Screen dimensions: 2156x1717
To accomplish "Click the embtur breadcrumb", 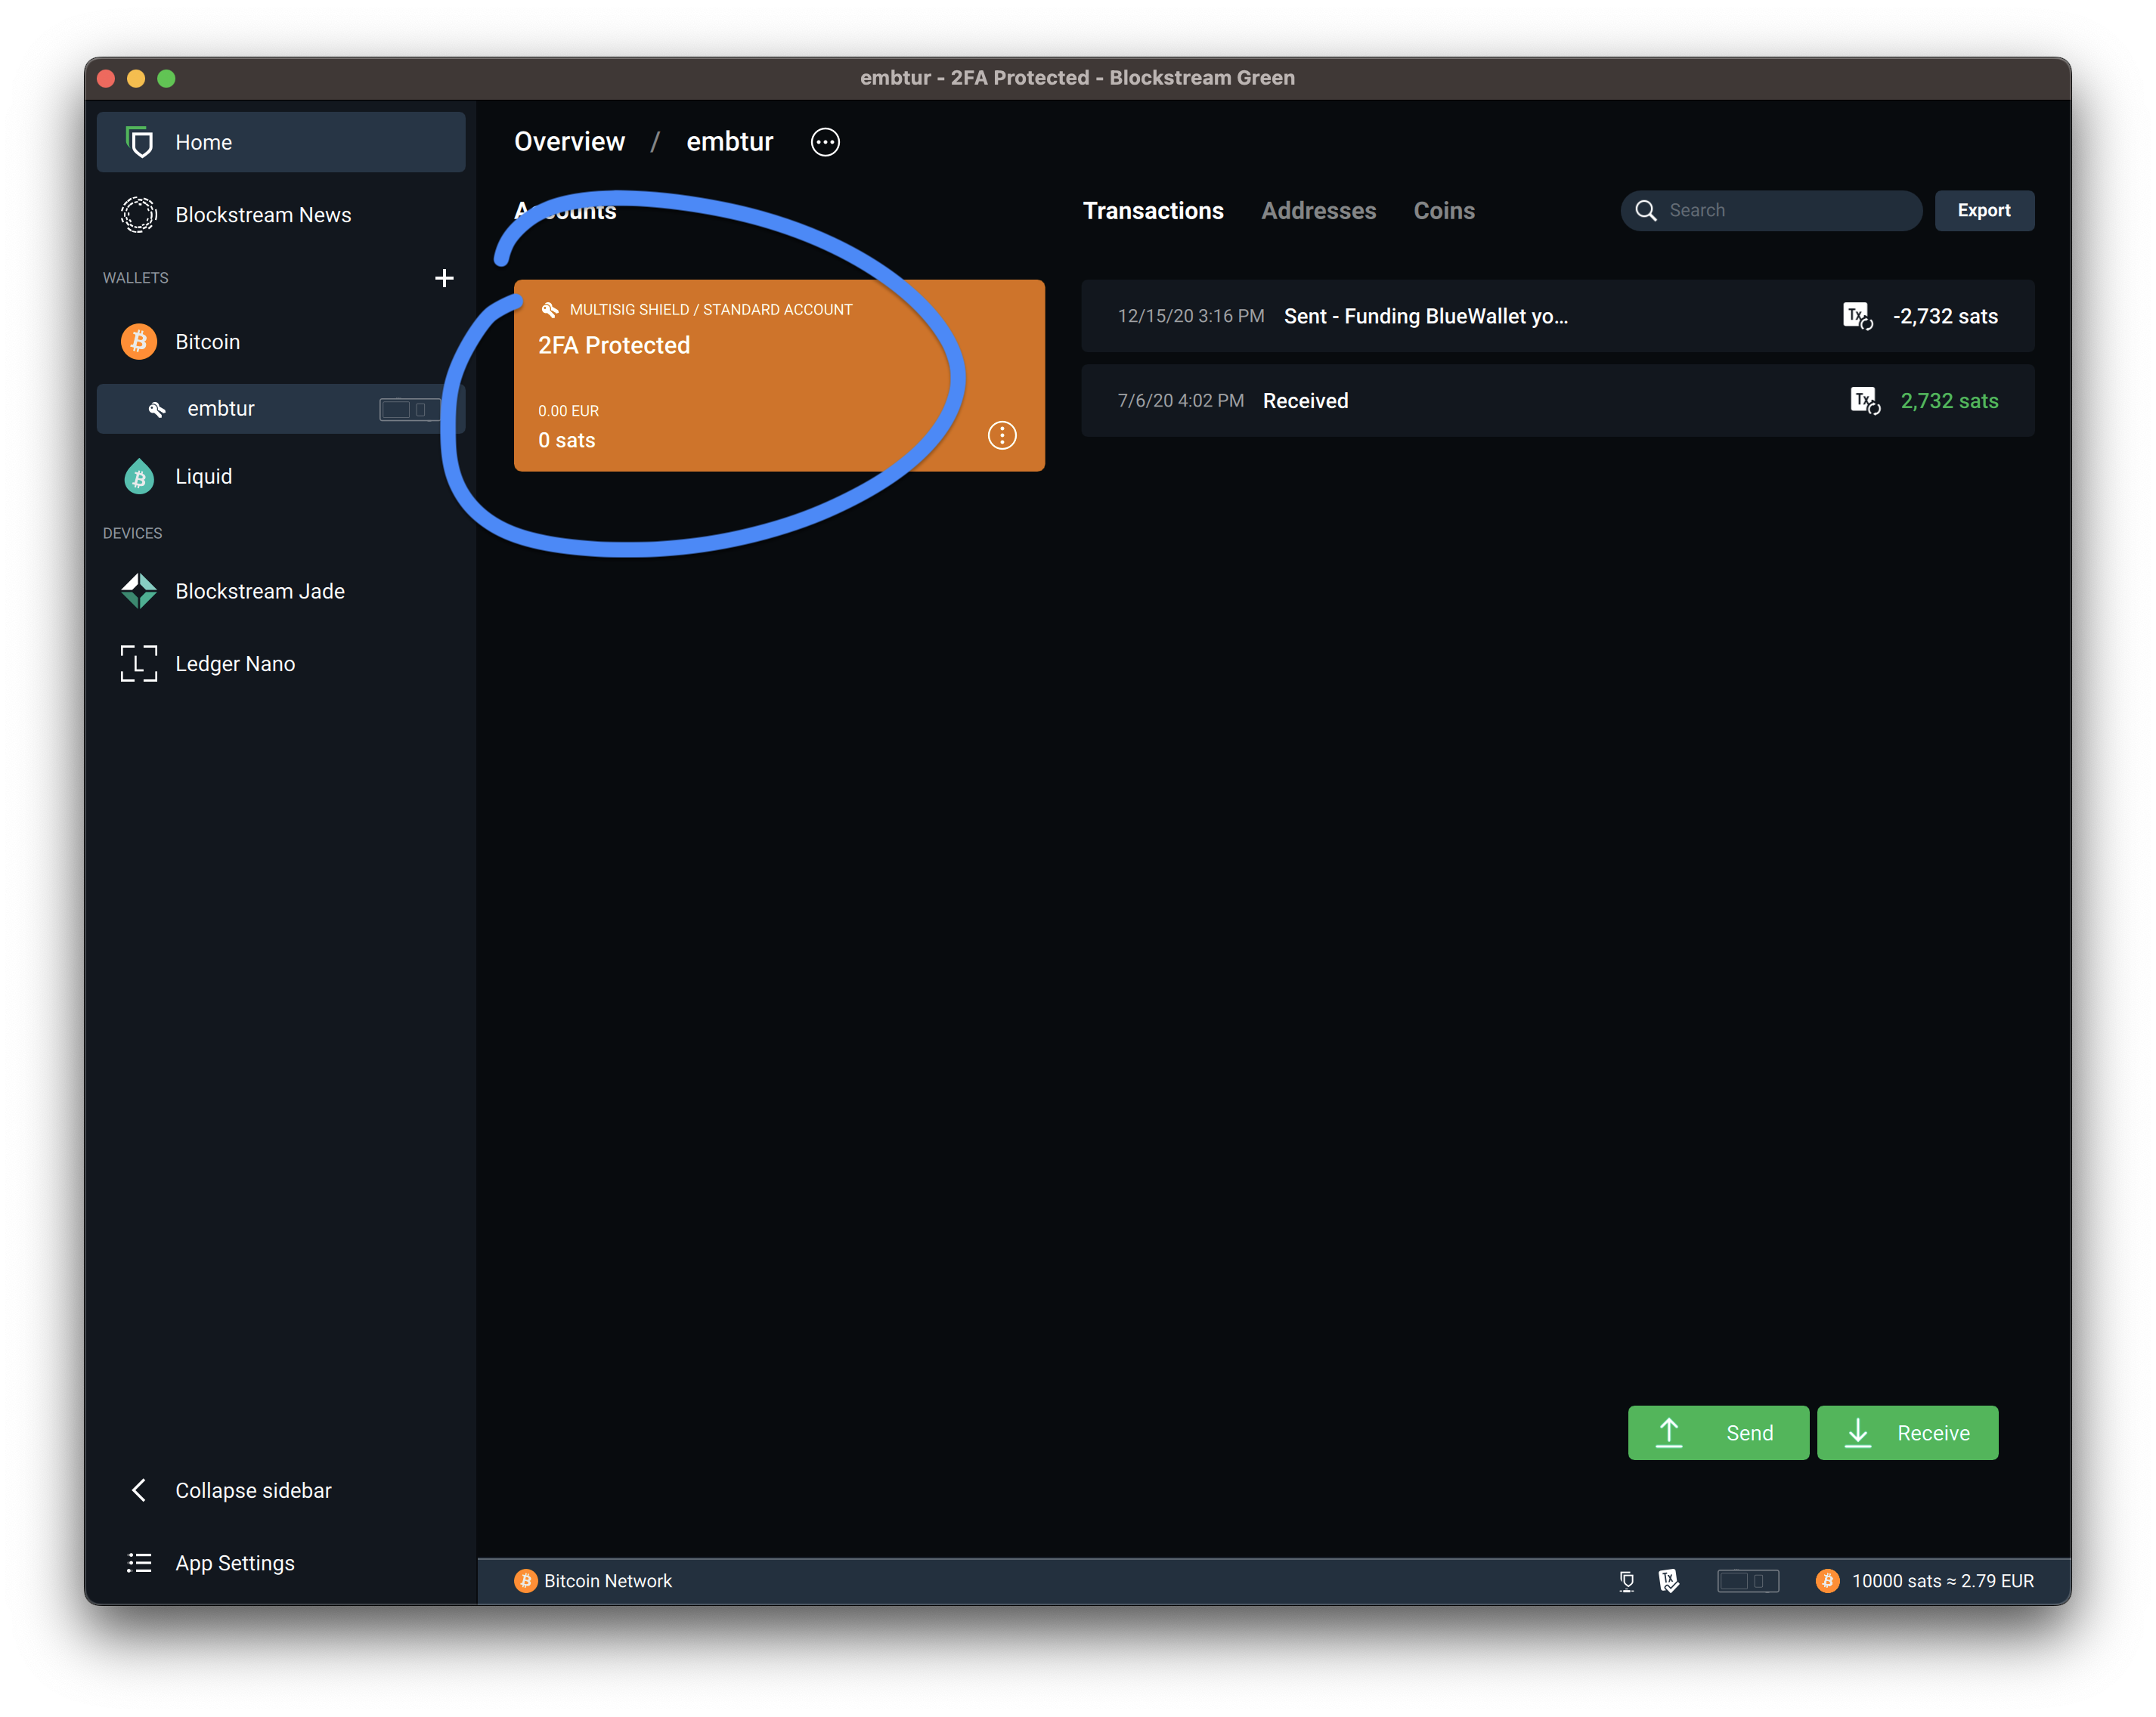I will 729,142.
